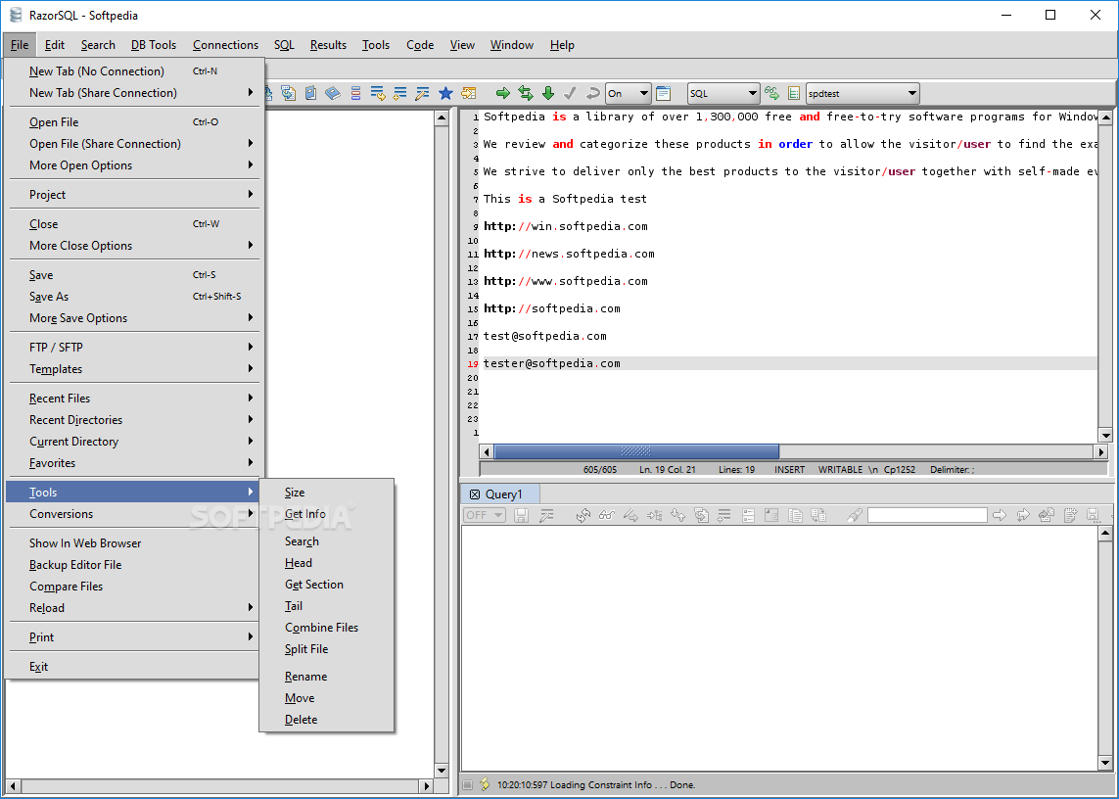Click the paintbrush icon left of results field
The width and height of the screenshot is (1119, 799).
pyautogui.click(x=855, y=515)
